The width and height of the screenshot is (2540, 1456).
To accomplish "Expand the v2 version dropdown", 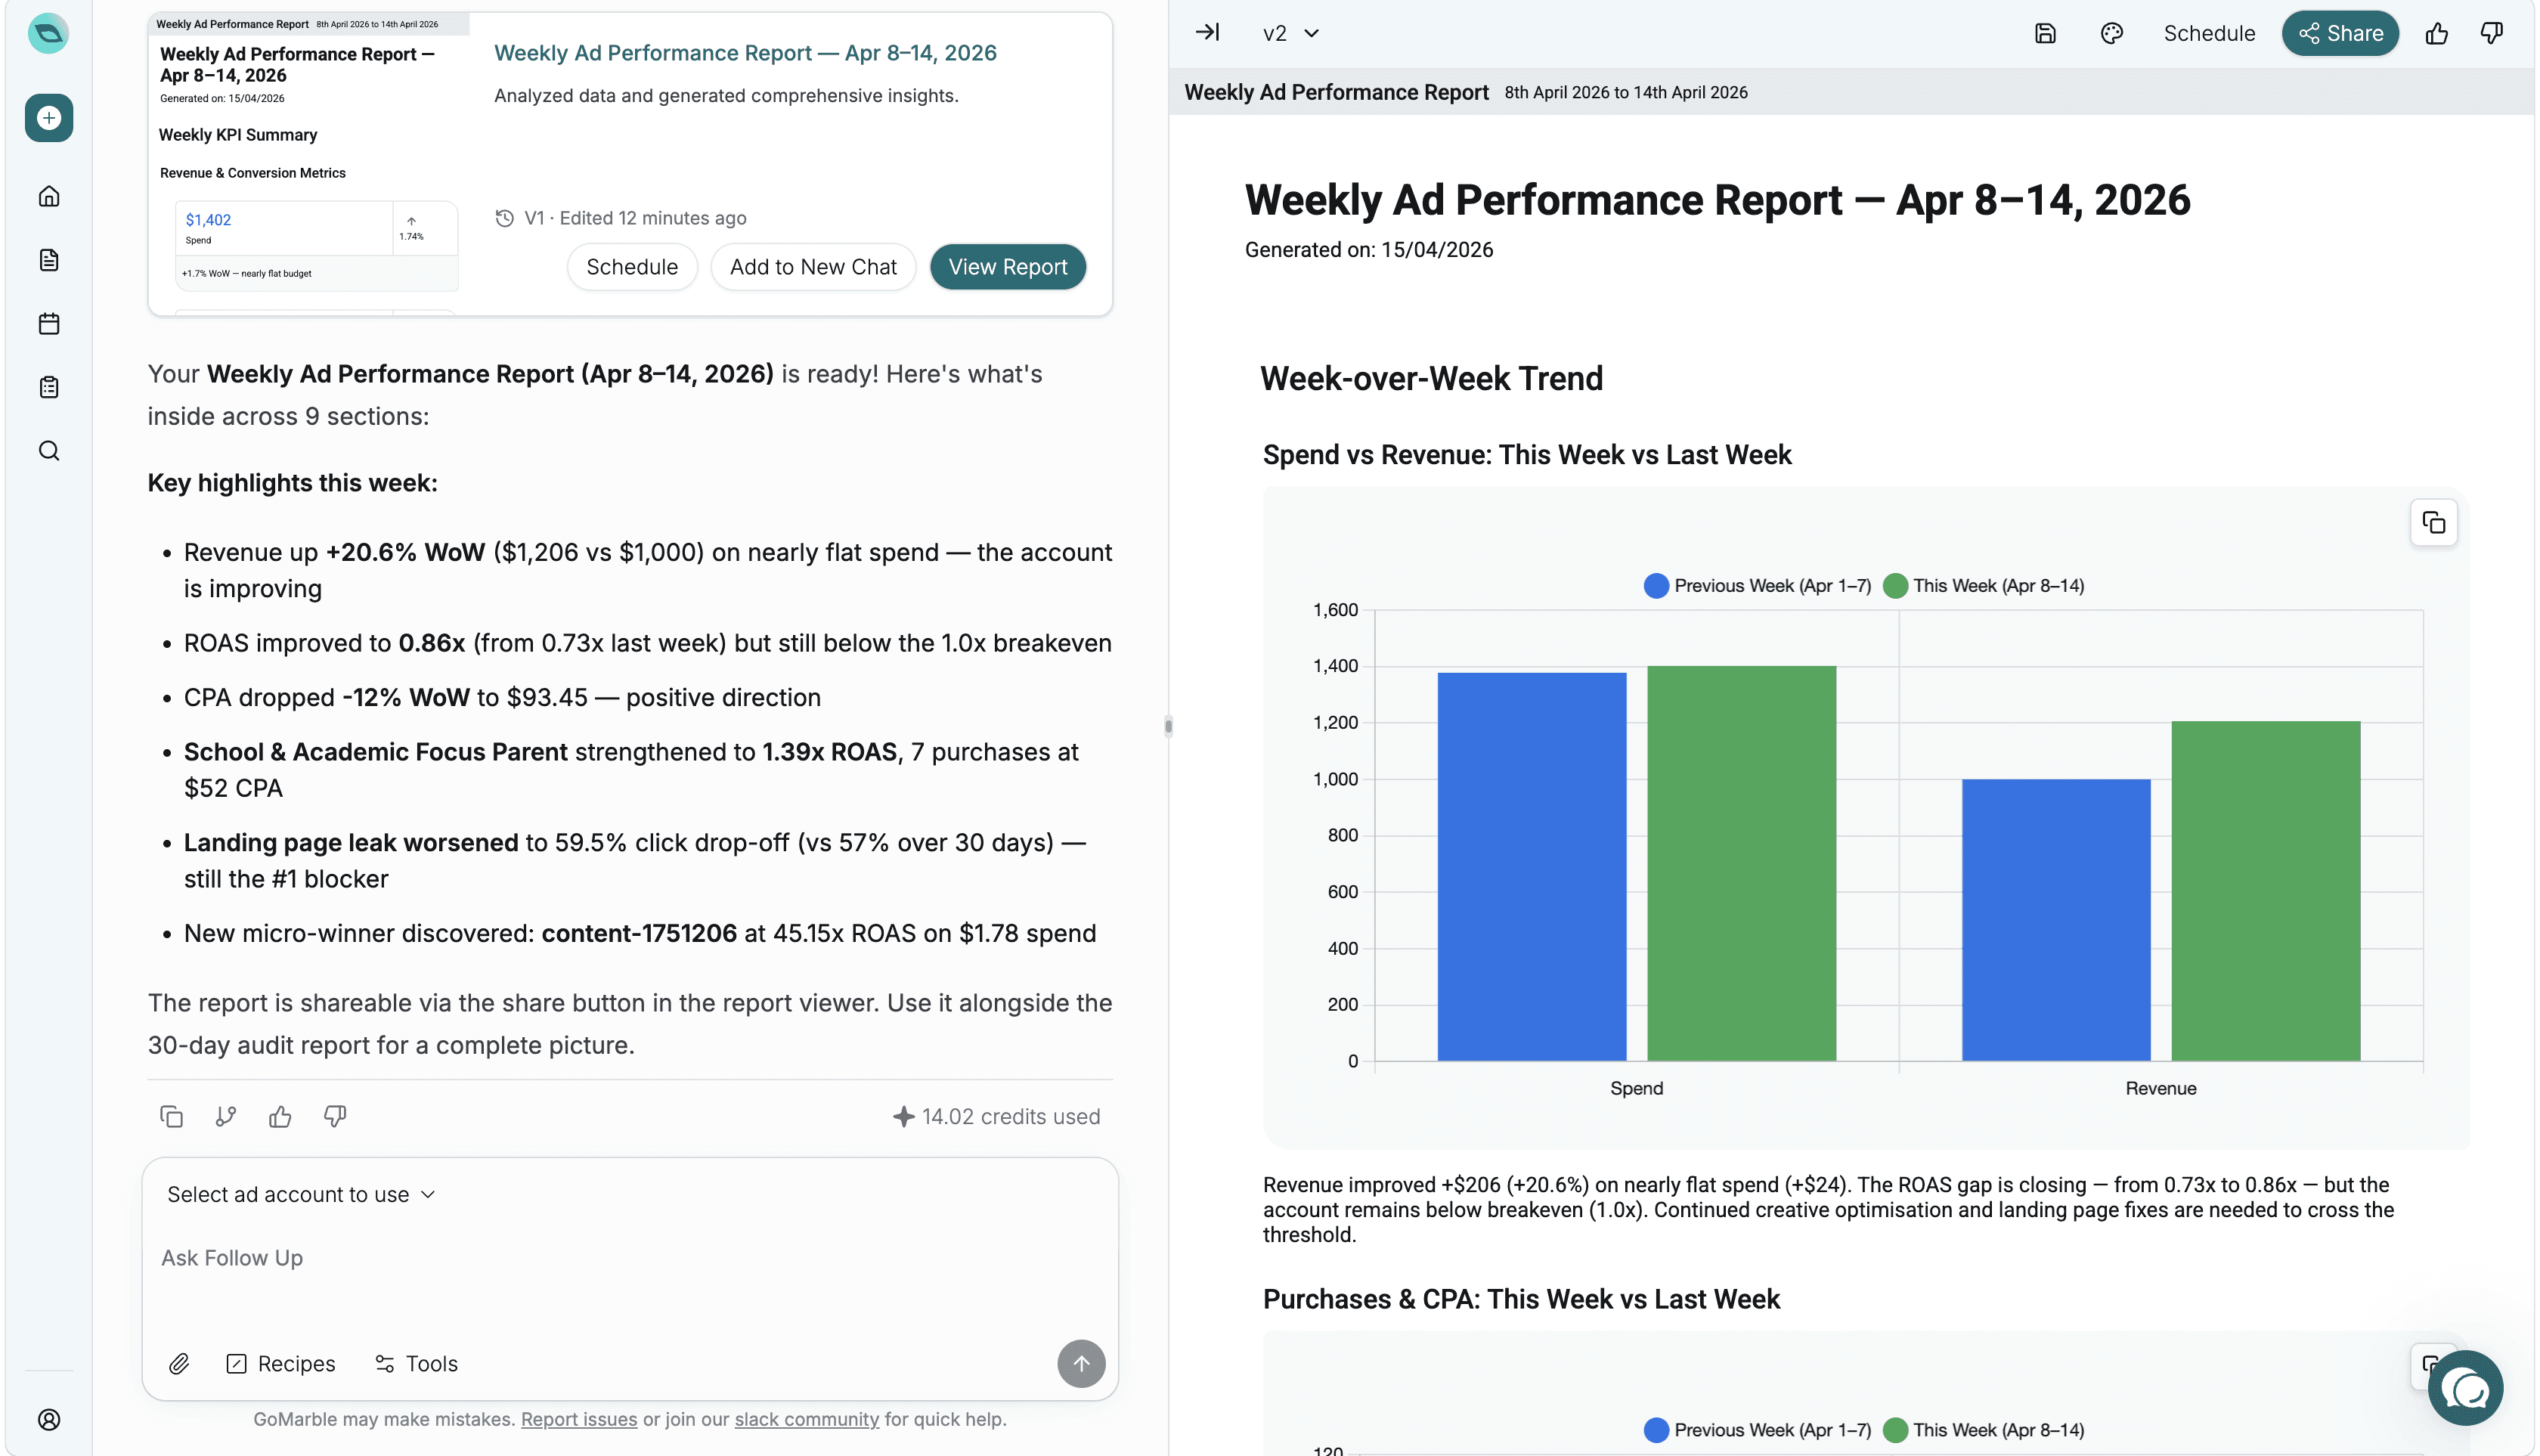I will [1290, 33].
